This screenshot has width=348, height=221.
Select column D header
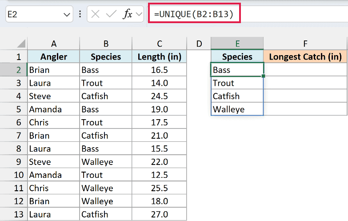coord(199,44)
